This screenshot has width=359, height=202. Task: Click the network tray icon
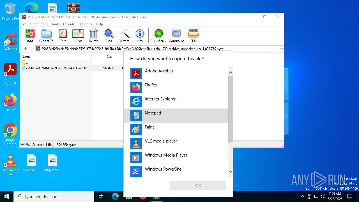tap(316, 196)
